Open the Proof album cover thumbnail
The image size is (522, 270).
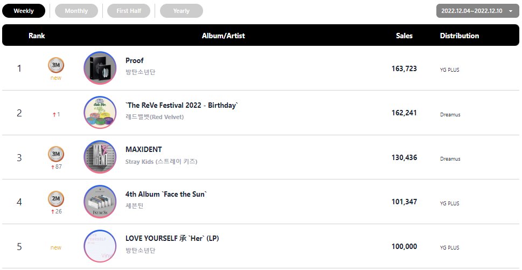pos(100,68)
